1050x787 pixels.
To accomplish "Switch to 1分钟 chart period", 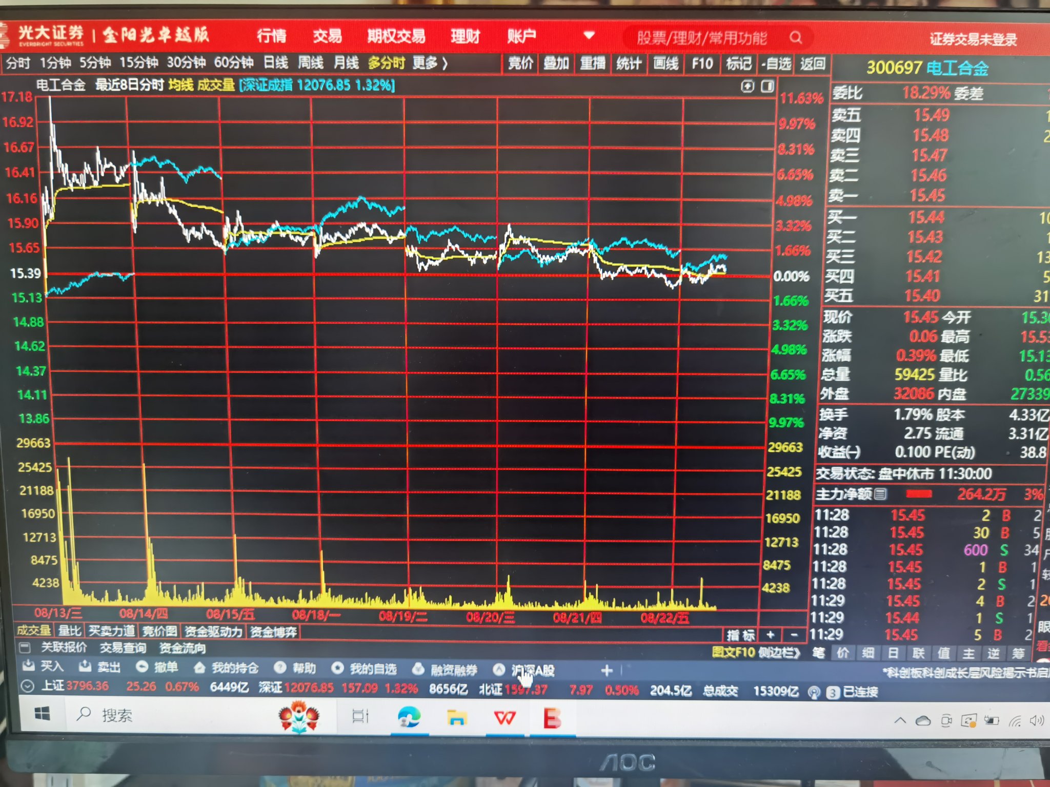I will coord(55,64).
